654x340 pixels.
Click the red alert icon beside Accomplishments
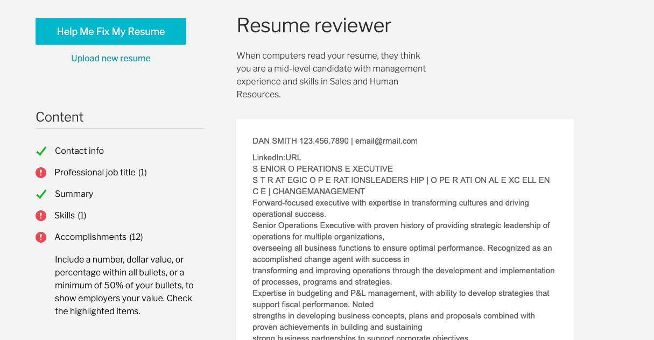[41, 237]
